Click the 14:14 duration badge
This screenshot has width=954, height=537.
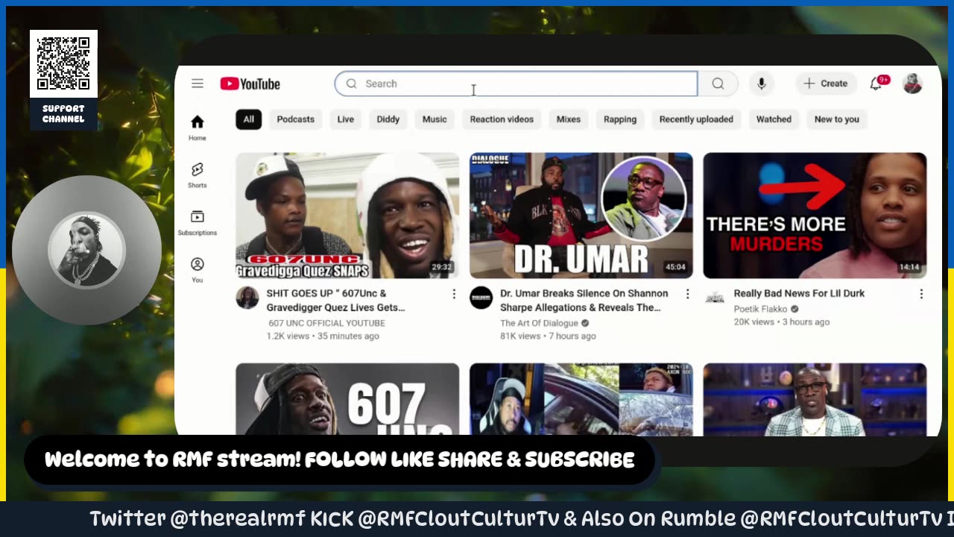tap(909, 267)
